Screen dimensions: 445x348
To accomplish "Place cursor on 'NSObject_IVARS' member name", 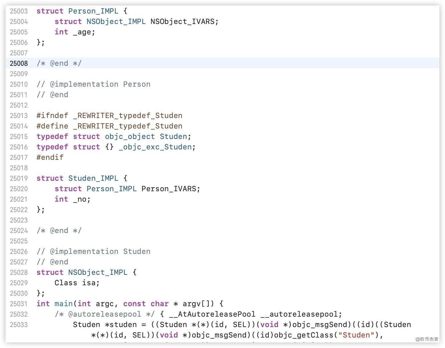I will [182, 22].
